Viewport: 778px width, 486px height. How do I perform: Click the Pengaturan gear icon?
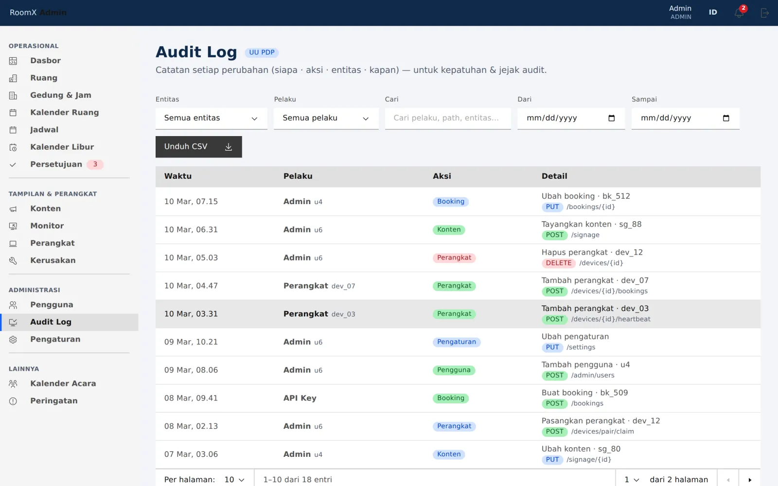coord(13,339)
